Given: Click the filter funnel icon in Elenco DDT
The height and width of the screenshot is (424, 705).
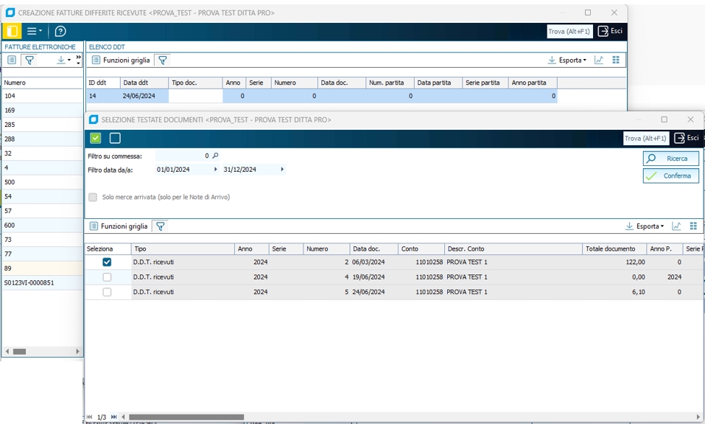Looking at the screenshot, I should [x=163, y=60].
